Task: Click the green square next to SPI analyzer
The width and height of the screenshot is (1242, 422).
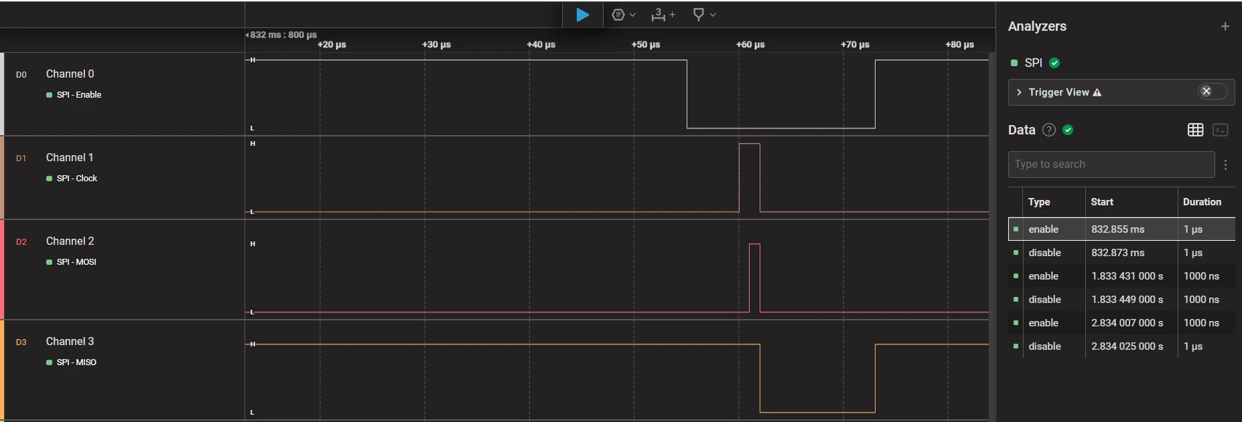Action: point(1014,63)
